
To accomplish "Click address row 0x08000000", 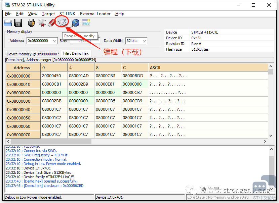I will point(23,76).
